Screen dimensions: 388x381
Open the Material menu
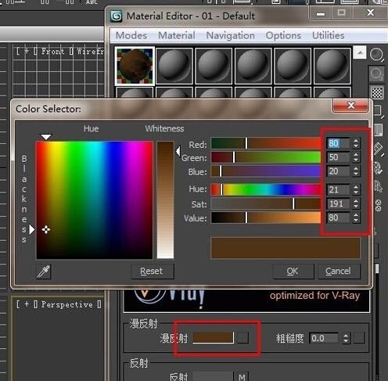[x=177, y=35]
